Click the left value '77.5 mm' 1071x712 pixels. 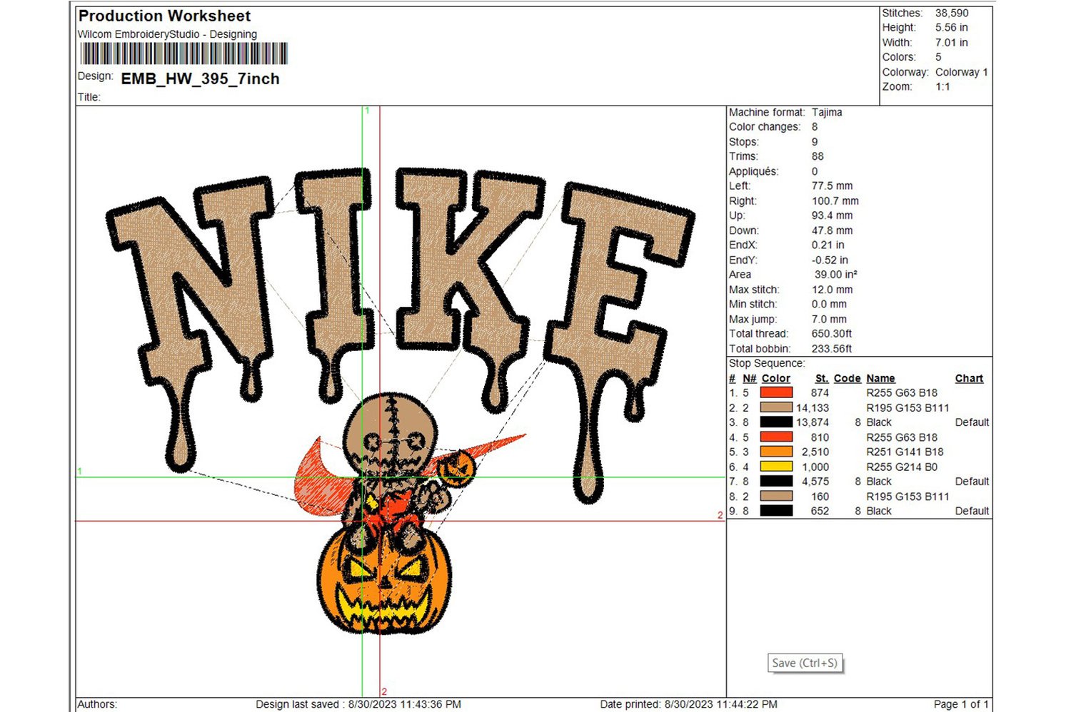[832, 185]
